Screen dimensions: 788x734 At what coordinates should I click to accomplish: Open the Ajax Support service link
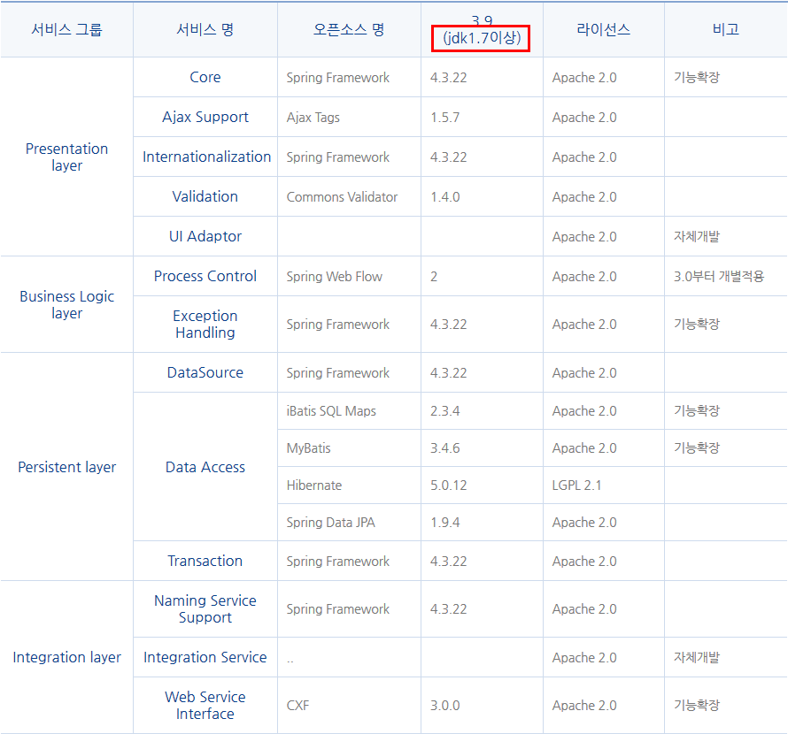[x=205, y=117]
